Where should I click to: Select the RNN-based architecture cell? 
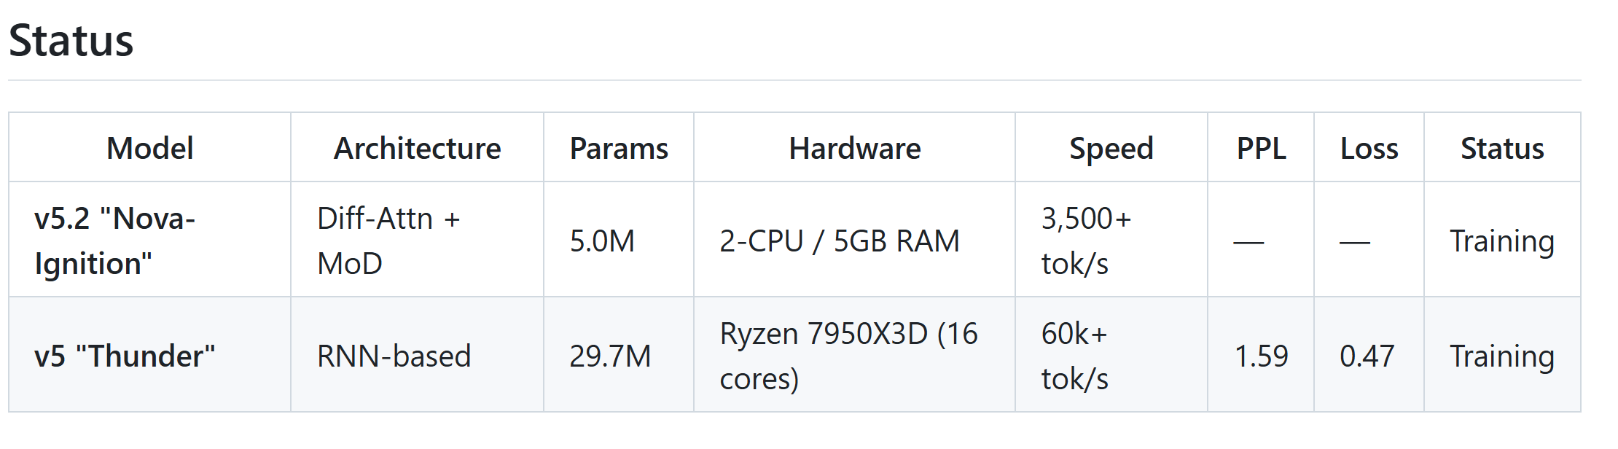(x=394, y=356)
